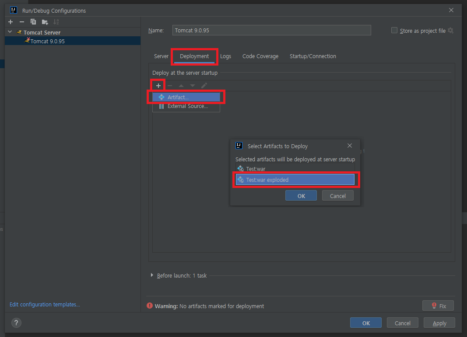
Task: Edit the Name input field
Action: point(271,30)
